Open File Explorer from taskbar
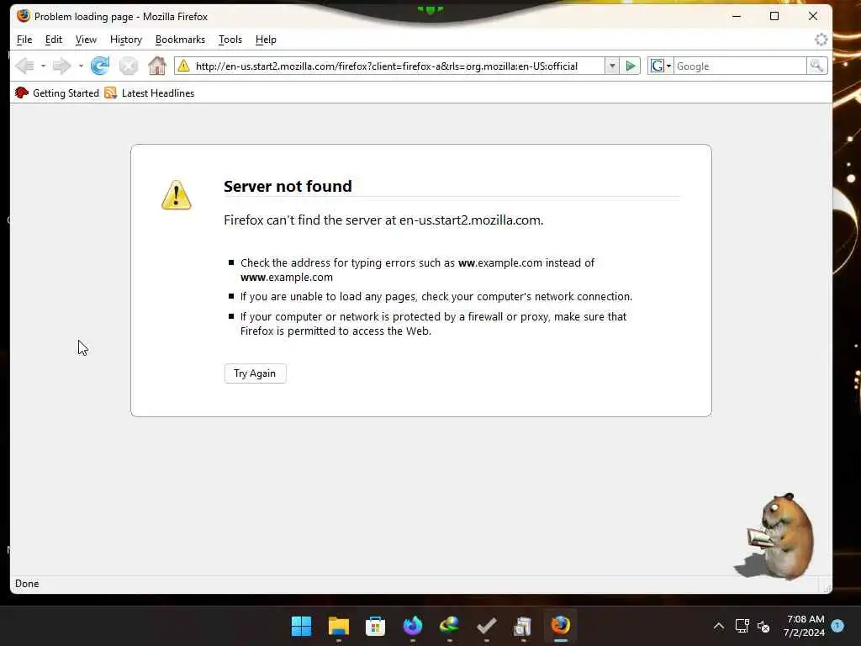Screen dimensions: 861x646 tap(338, 626)
